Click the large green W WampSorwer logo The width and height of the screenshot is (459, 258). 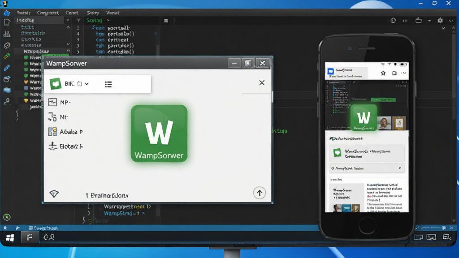click(159, 133)
